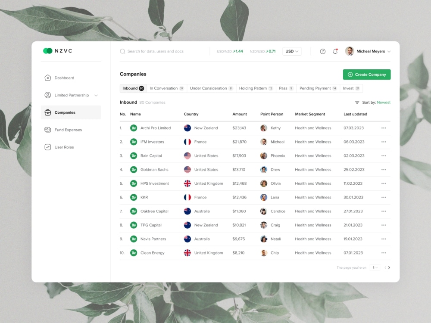Open Fund Expenses in the sidebar
This screenshot has height=323, width=431.
[x=71, y=130]
